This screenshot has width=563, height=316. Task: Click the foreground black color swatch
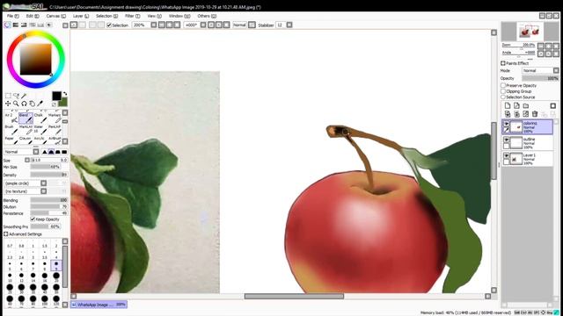56,96
